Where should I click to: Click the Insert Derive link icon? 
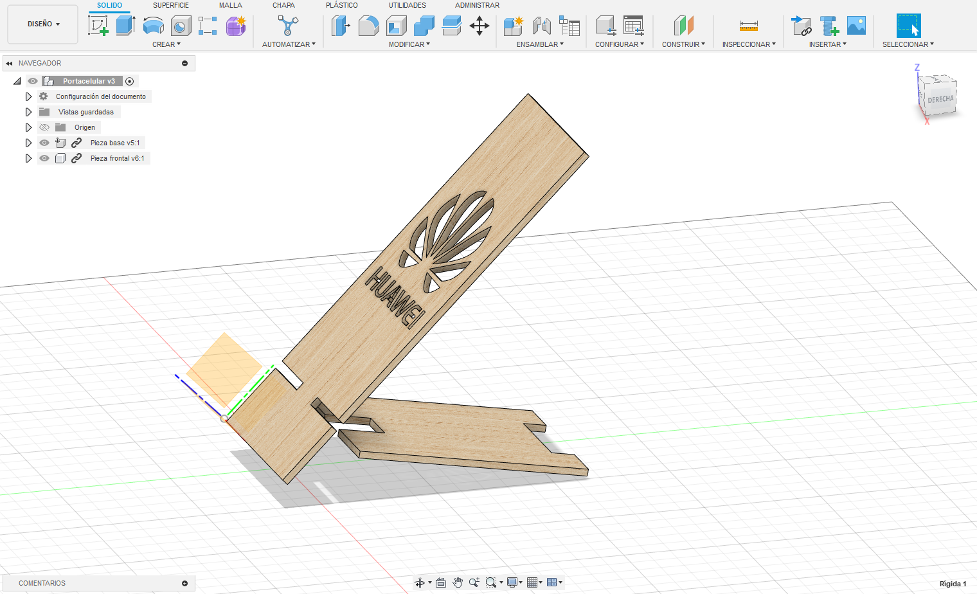tap(801, 26)
